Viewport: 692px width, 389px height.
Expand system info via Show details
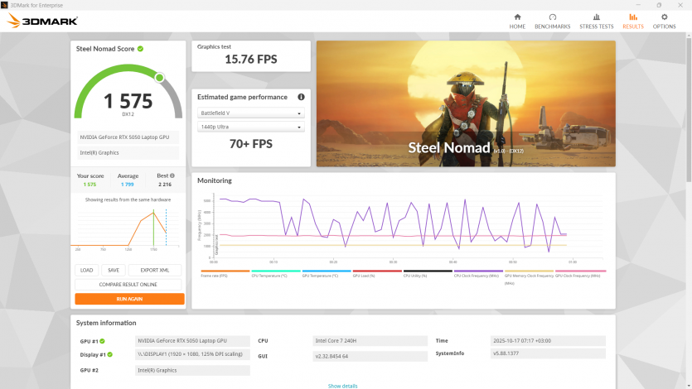click(342, 386)
